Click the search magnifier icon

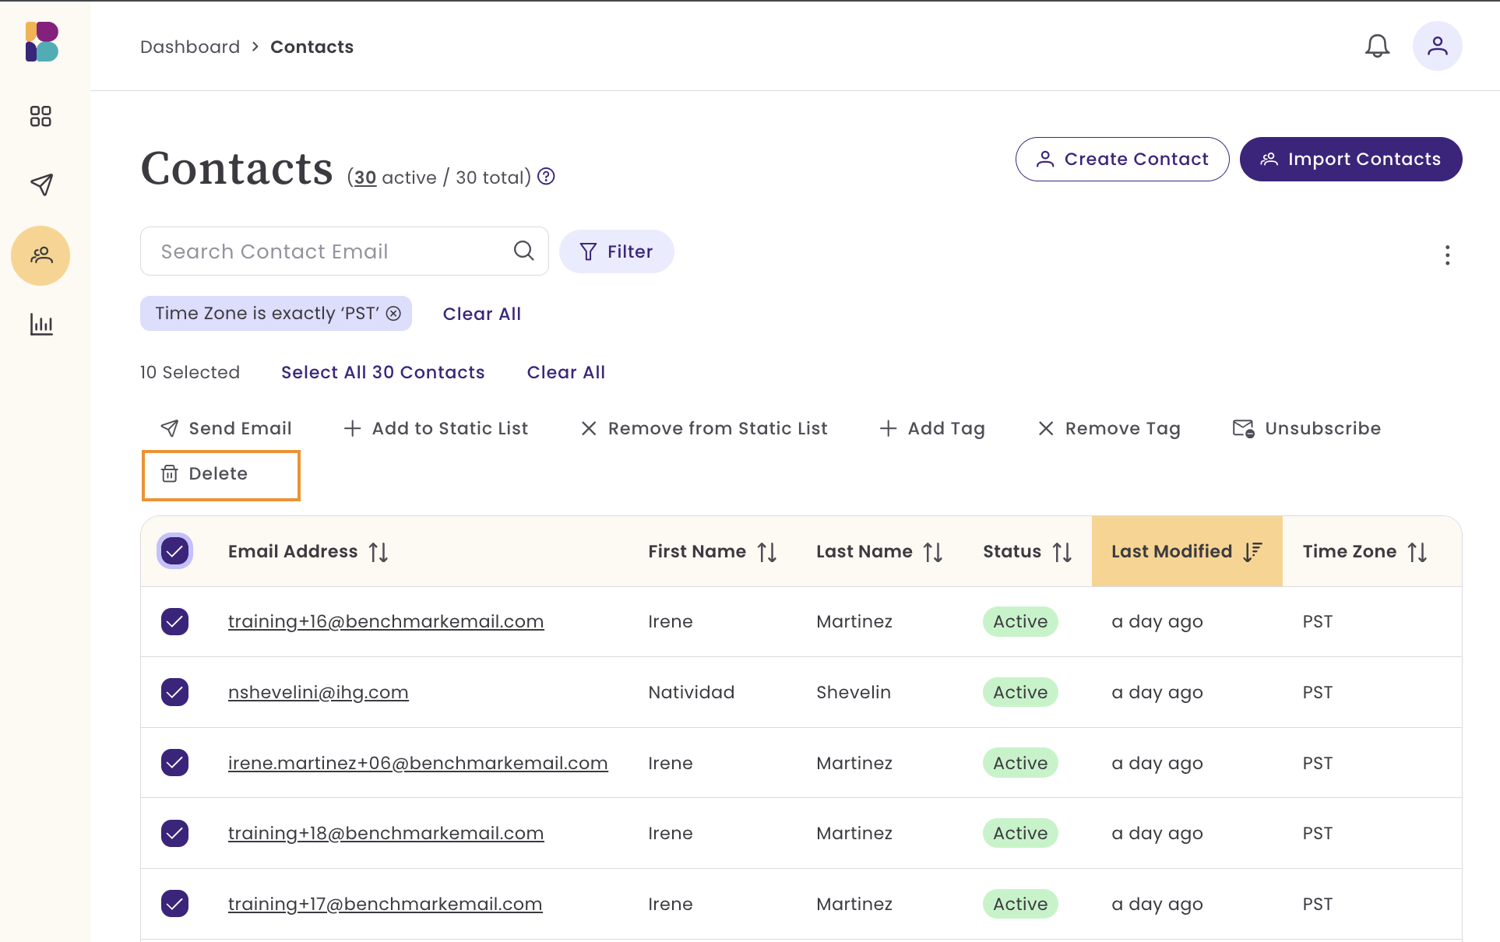click(x=524, y=251)
